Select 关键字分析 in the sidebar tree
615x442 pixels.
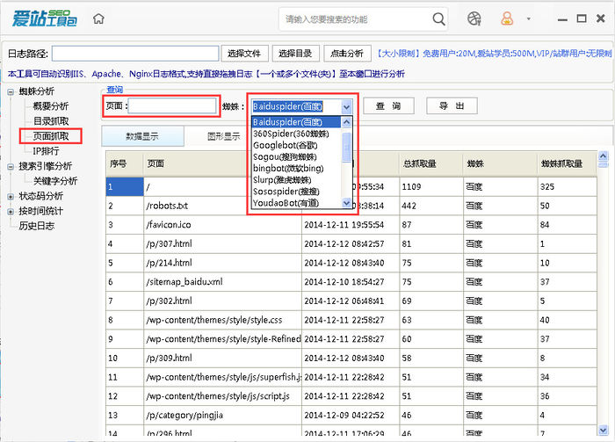click(x=55, y=181)
